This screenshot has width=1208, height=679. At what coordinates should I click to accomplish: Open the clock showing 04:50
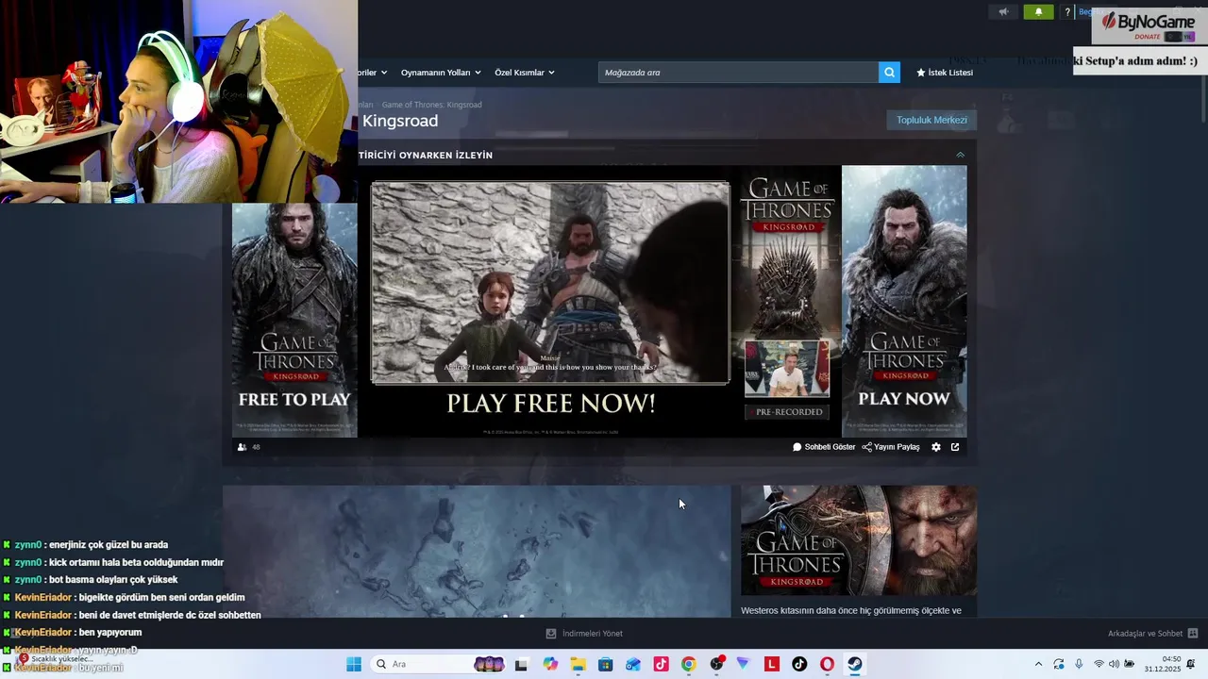(x=1163, y=664)
